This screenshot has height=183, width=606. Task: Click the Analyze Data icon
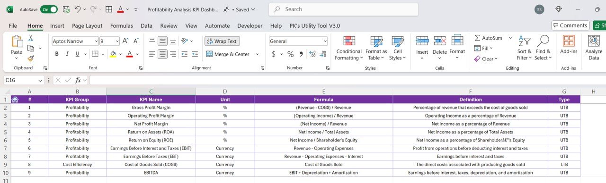[x=594, y=42]
